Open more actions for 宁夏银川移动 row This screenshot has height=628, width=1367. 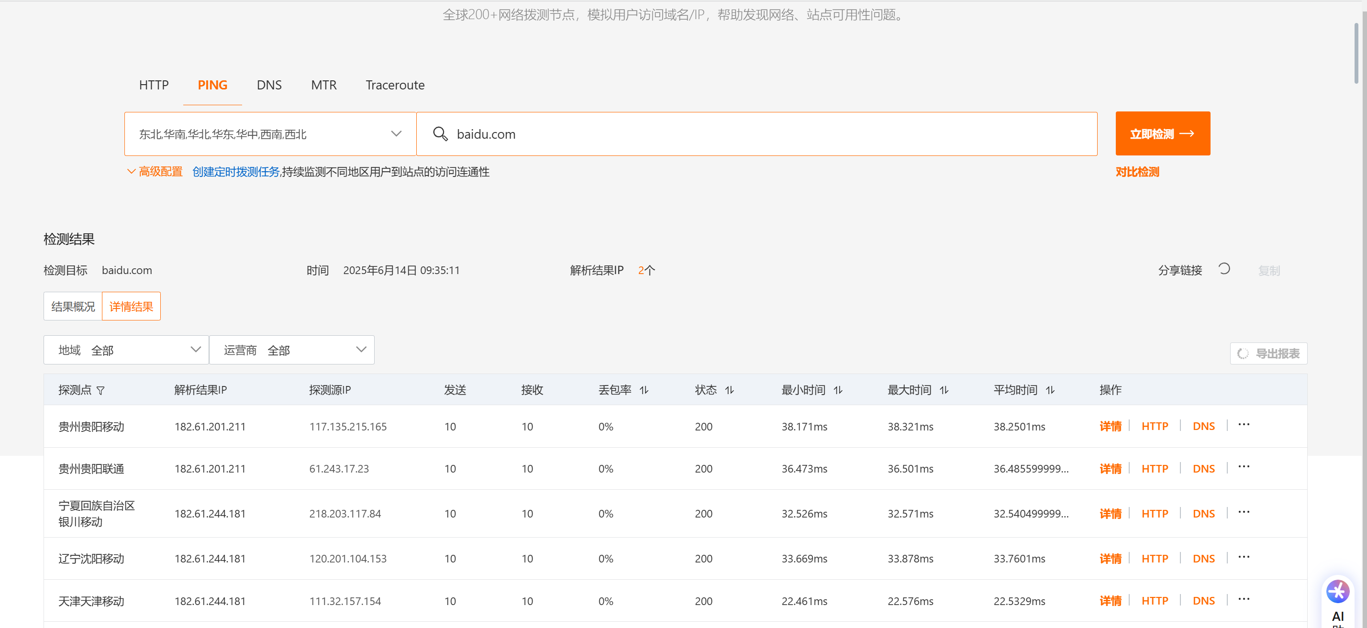1244,512
